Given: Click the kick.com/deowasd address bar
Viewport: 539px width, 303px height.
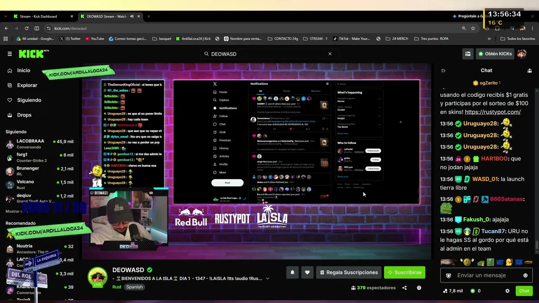Looking at the screenshot, I should (253, 28).
